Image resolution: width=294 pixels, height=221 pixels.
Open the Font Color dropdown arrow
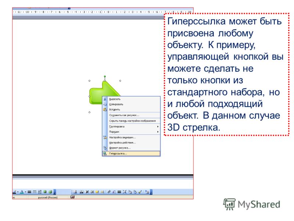(26, 192)
